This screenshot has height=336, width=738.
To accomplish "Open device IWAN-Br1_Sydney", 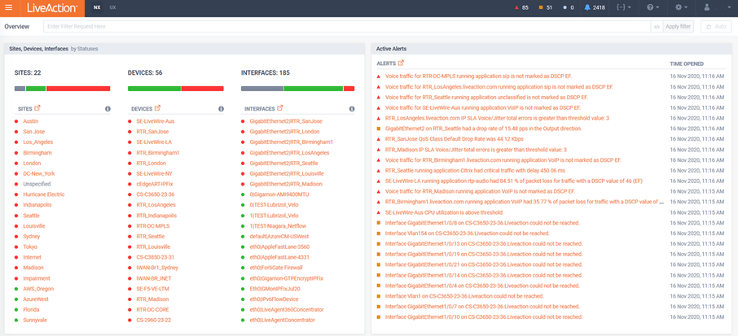I will click(157, 268).
